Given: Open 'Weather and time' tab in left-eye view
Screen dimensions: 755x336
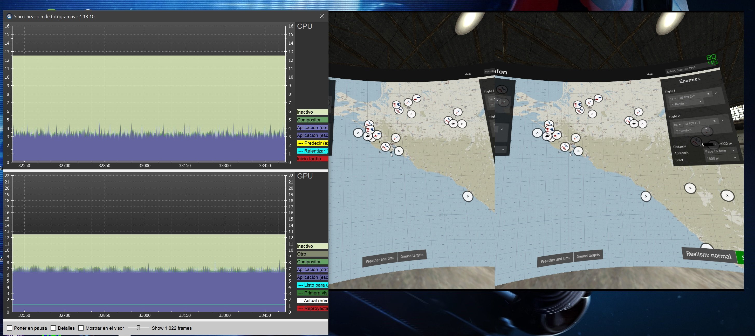Looking at the screenshot, I should click(x=380, y=259).
